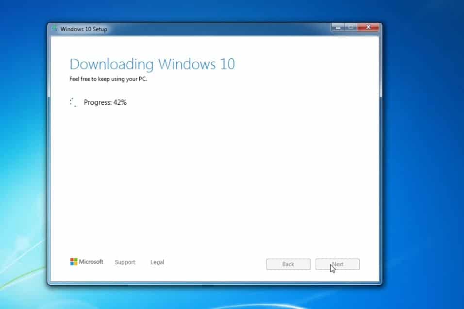Open the Support link
The image size is (464, 309).
[x=125, y=262]
